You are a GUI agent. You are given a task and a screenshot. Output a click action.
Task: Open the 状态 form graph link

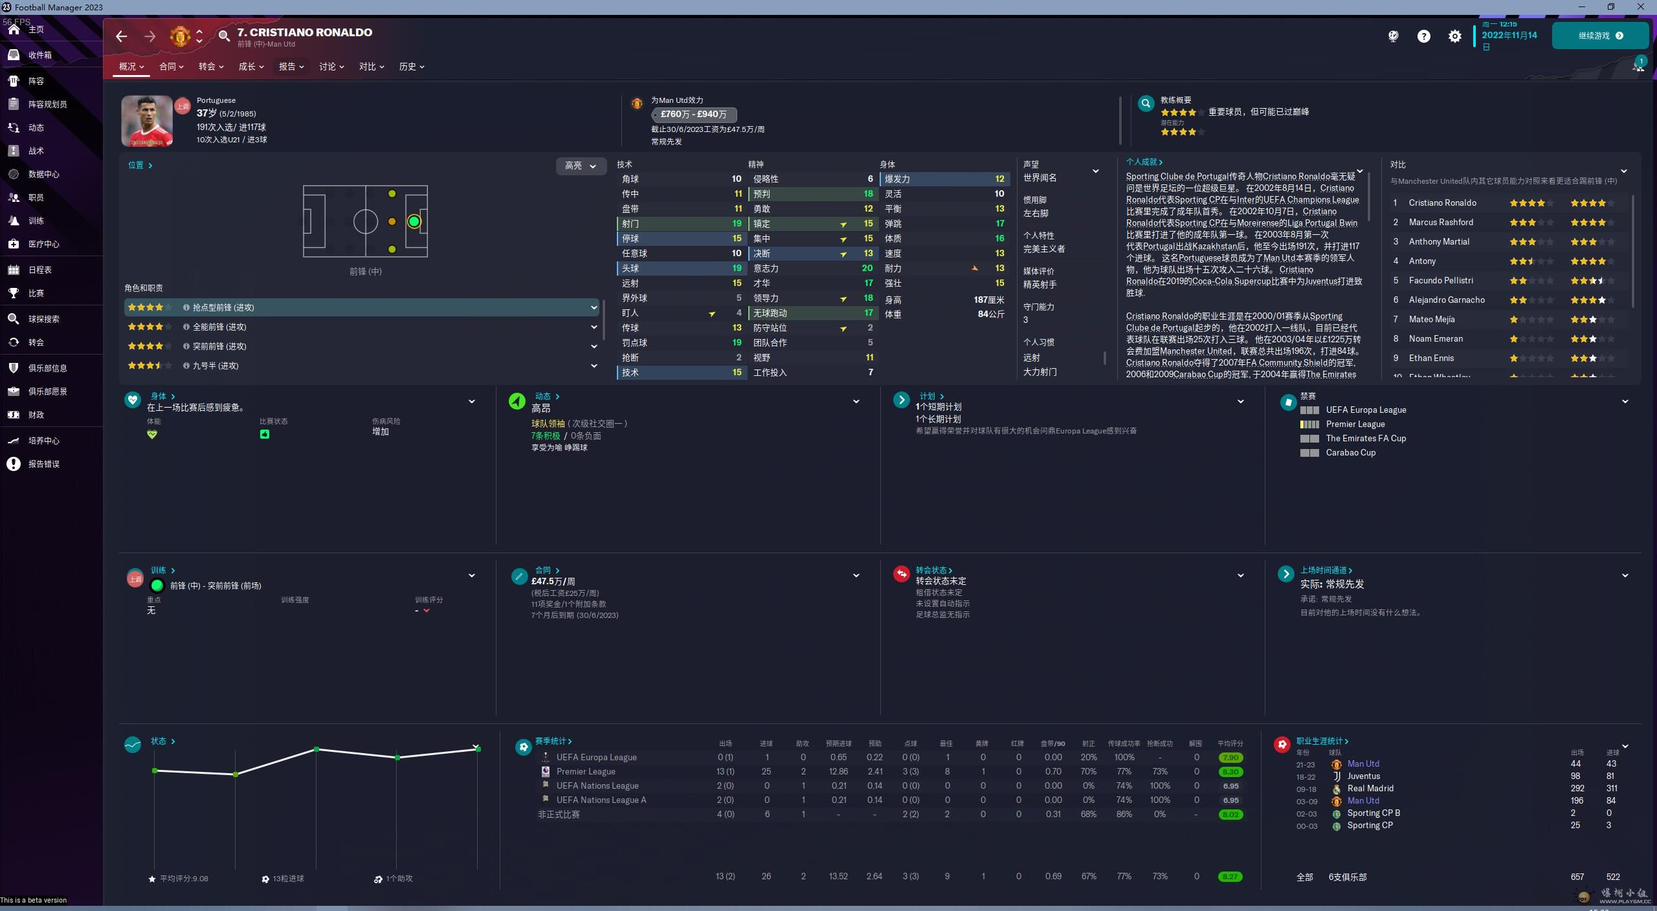click(x=162, y=741)
